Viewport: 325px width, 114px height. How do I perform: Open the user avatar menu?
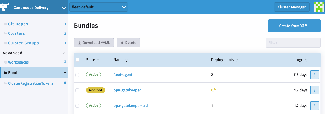point(319,7)
